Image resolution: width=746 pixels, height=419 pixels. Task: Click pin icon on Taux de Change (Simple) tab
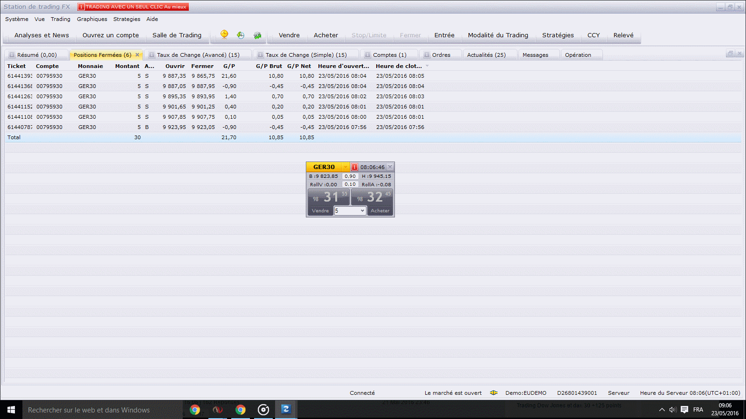click(260, 55)
